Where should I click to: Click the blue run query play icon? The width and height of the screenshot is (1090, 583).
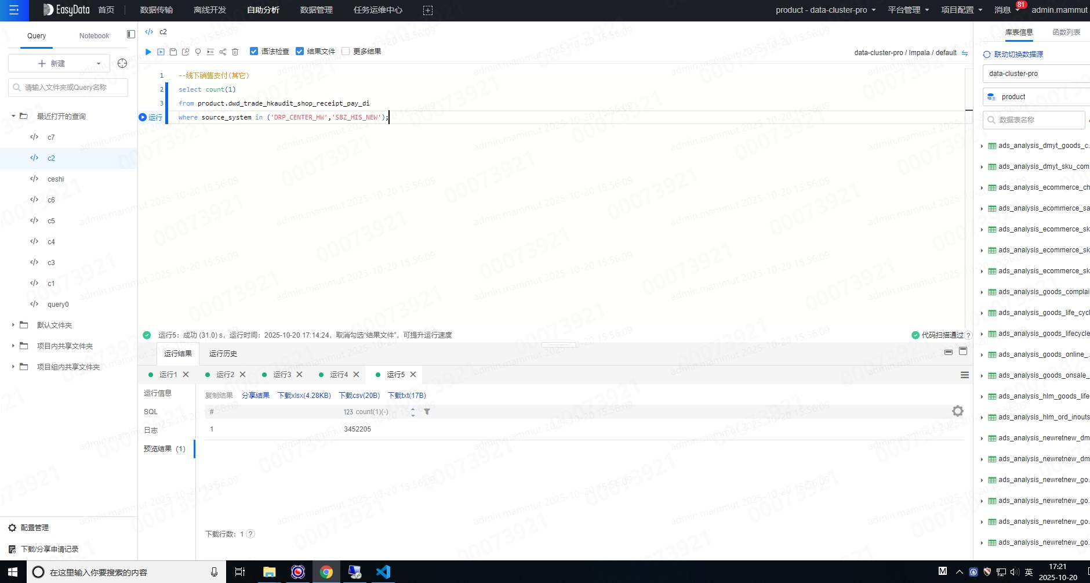point(148,52)
